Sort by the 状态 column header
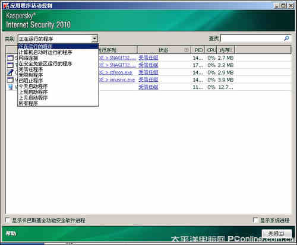Image resolution: width=297 pixels, height=245 pixels. (x=164, y=50)
